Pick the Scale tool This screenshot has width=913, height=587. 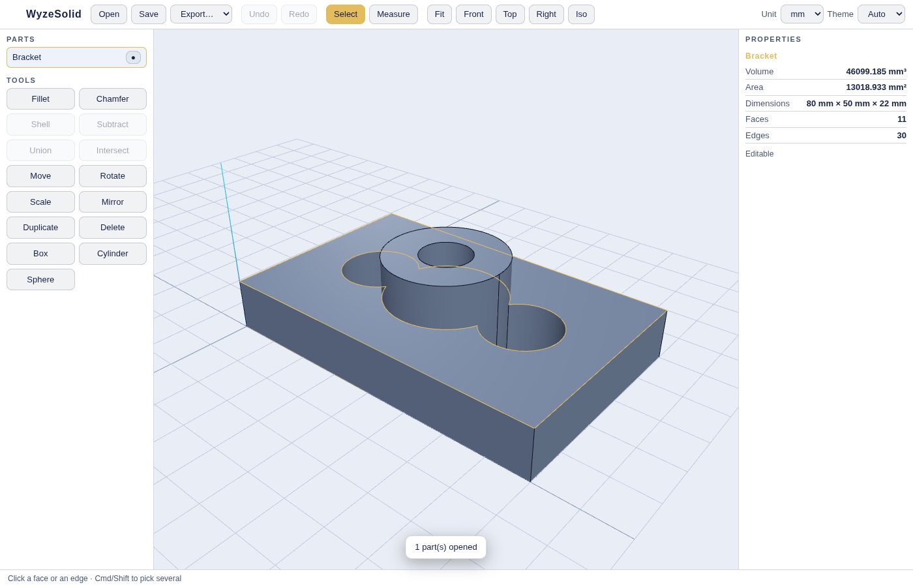pyautogui.click(x=40, y=202)
